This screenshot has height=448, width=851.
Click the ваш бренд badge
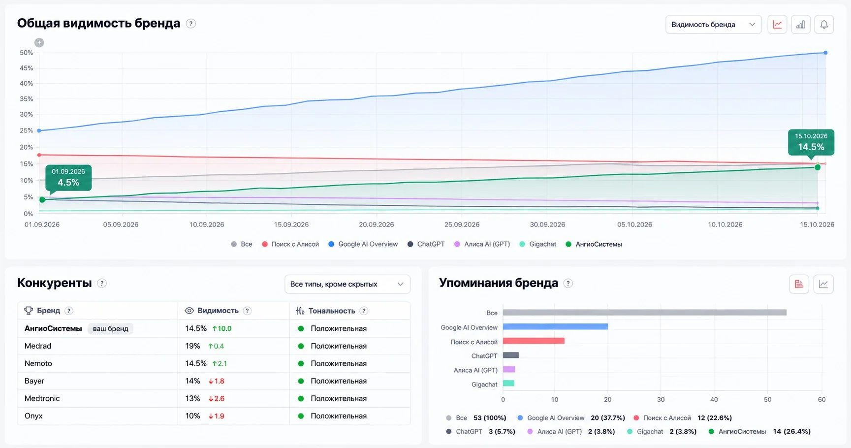pyautogui.click(x=110, y=328)
